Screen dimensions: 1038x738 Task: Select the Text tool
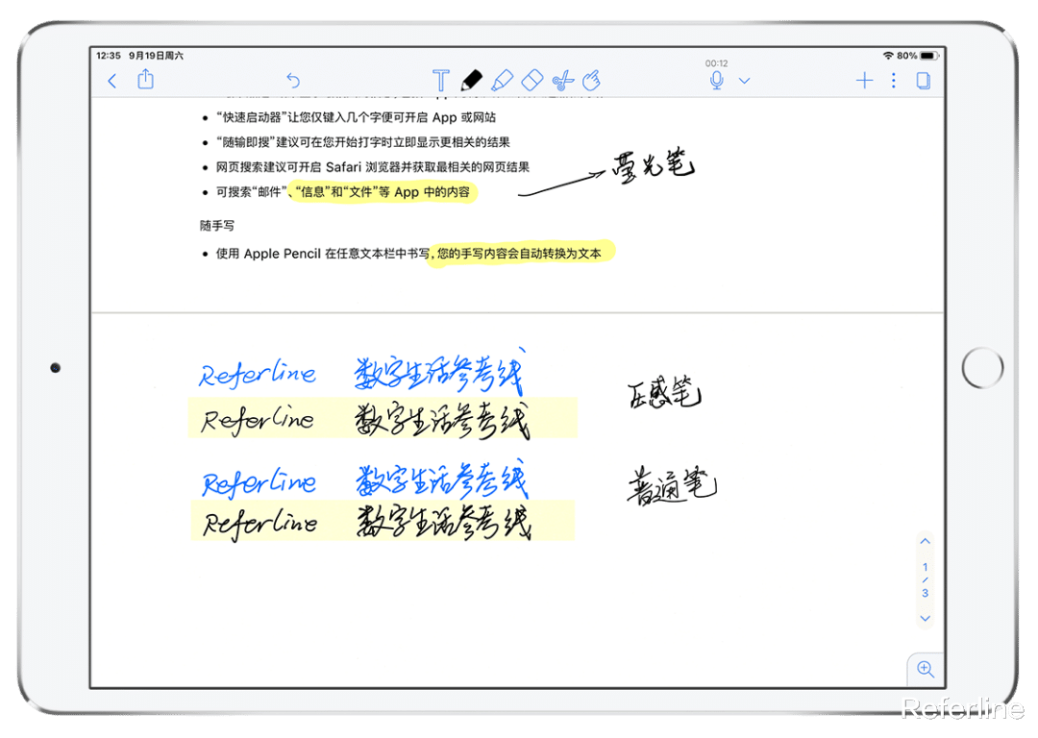(x=442, y=81)
